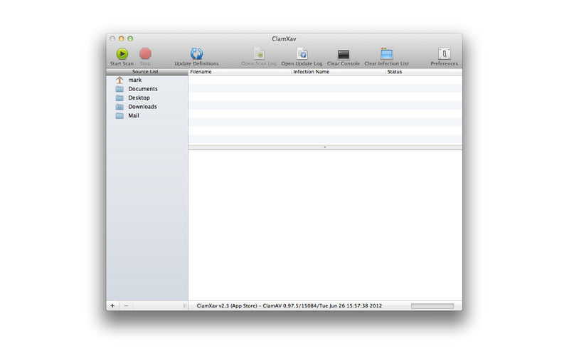The width and height of the screenshot is (569, 356).
Task: Click the split view divider handle
Action: pos(325,147)
